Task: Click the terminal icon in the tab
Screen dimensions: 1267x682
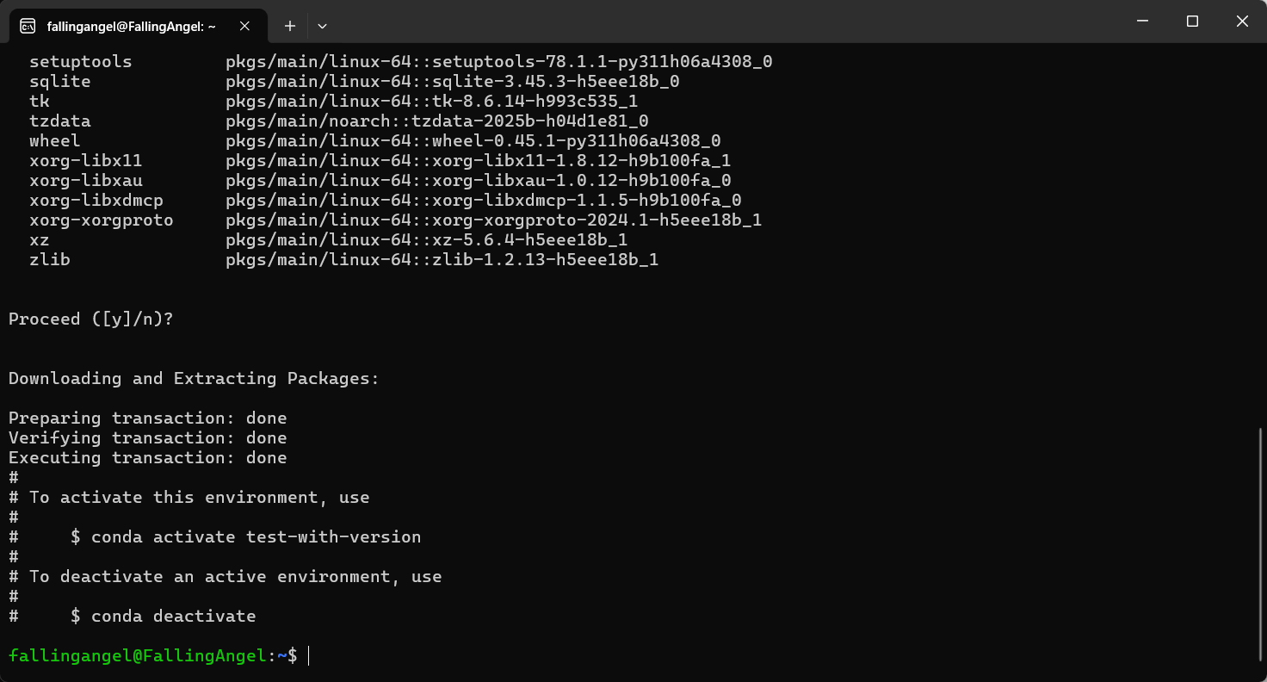Action: [28, 26]
